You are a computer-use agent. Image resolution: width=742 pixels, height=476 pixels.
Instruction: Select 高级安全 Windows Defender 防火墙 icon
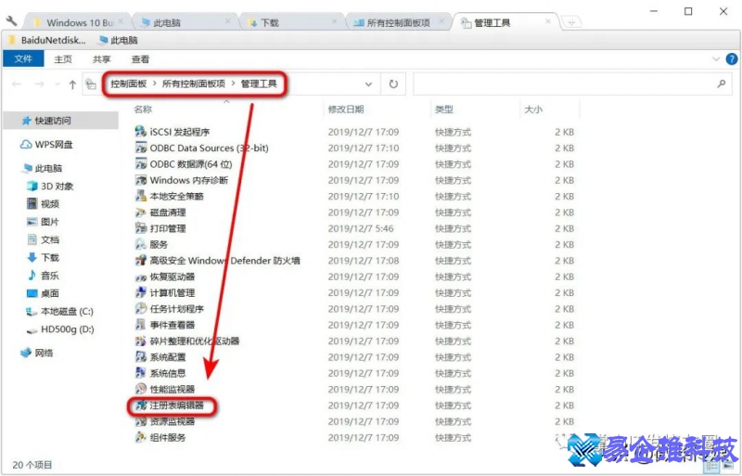(141, 260)
